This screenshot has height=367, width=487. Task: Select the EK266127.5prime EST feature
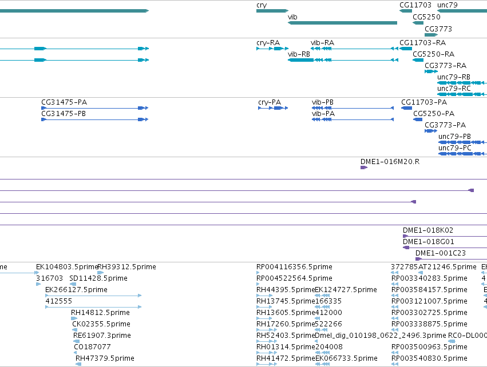(x=93, y=296)
